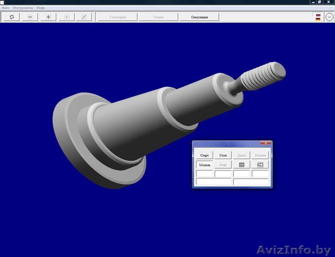335x257 pixels.
Task: Click the tool shape icon button
Action: pos(260,164)
